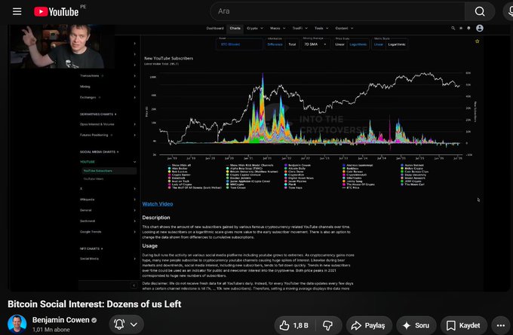Expand the TradFi nav dropdown

(300, 29)
